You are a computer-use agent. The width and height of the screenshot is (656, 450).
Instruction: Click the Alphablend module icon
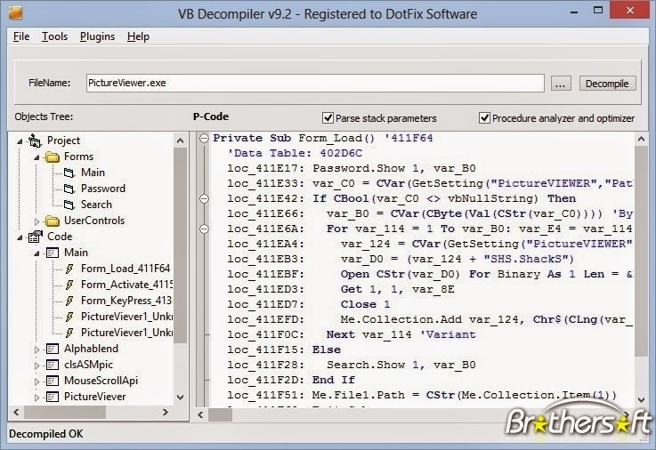coord(53,349)
